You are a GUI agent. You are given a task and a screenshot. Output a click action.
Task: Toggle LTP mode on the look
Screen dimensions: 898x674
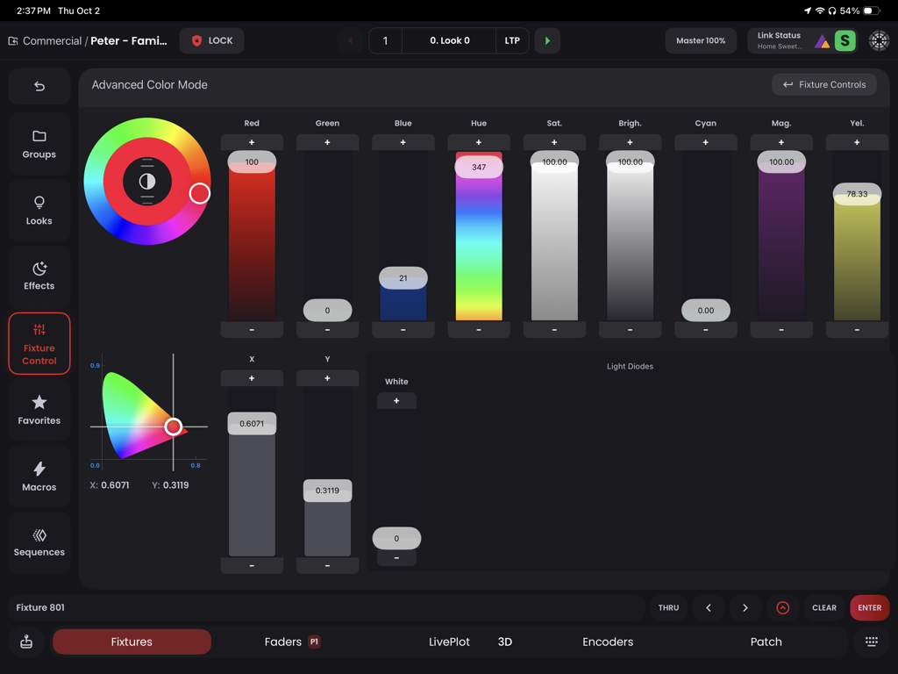click(x=512, y=40)
